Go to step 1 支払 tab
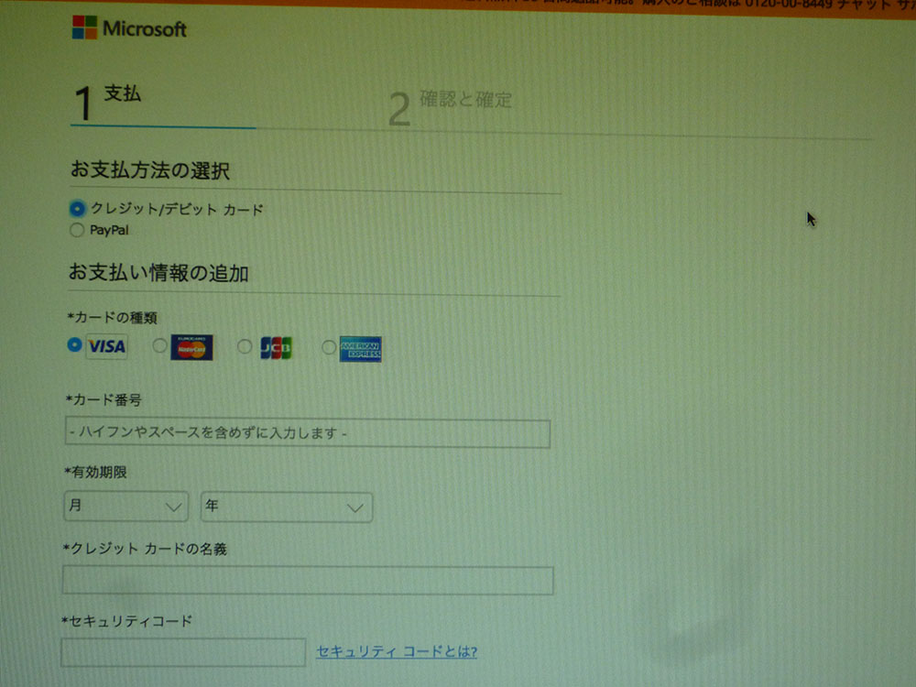This screenshot has width=916, height=687. 108,103
